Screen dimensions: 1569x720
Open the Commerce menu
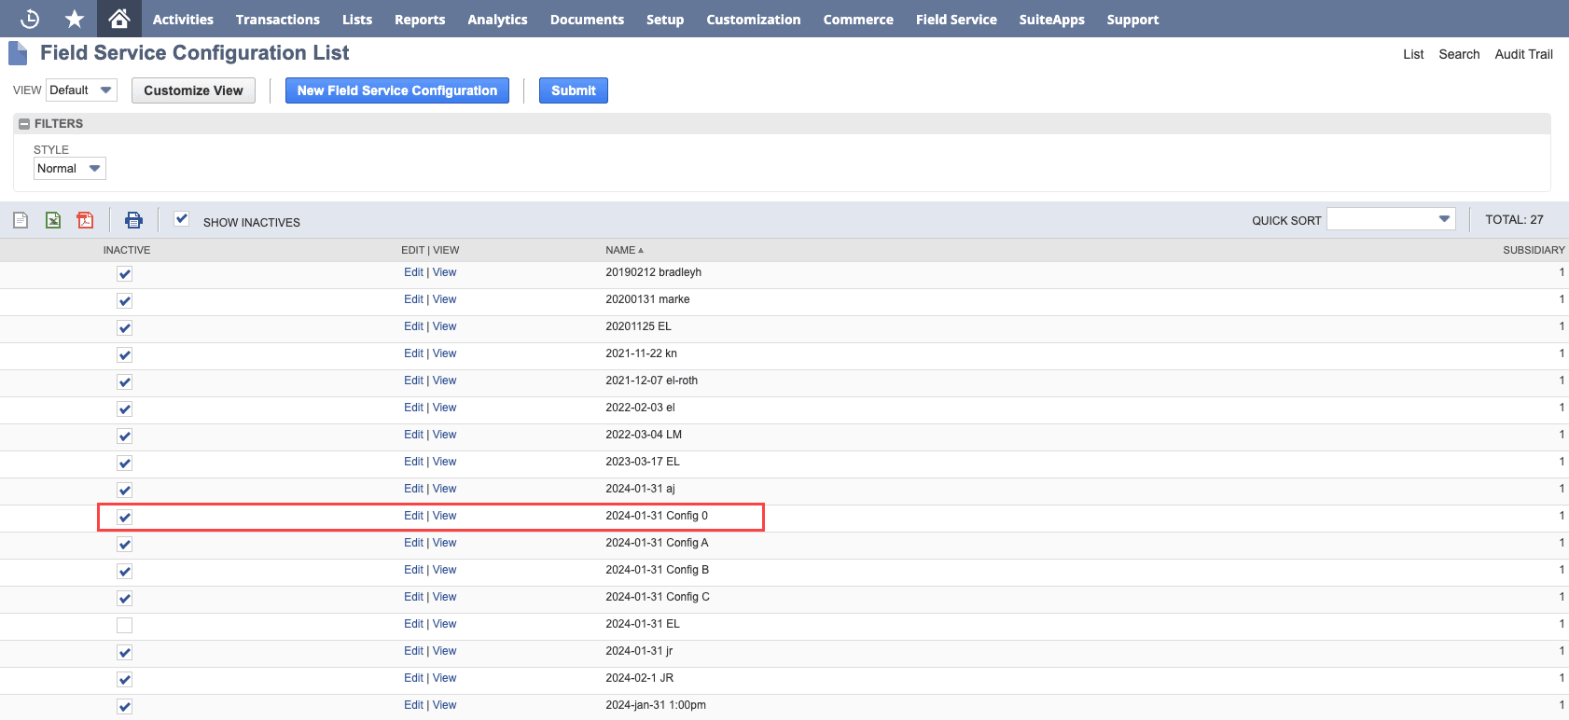tap(858, 19)
